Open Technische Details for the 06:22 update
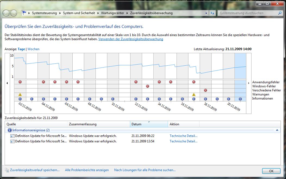 pyautogui.click(x=184, y=136)
